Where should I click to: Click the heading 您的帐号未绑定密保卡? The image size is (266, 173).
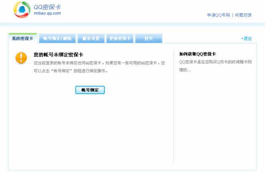(x=58, y=55)
